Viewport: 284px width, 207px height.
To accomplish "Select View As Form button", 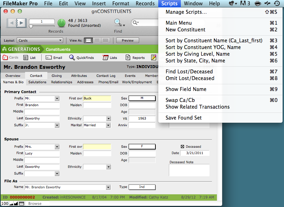I will 89,41.
